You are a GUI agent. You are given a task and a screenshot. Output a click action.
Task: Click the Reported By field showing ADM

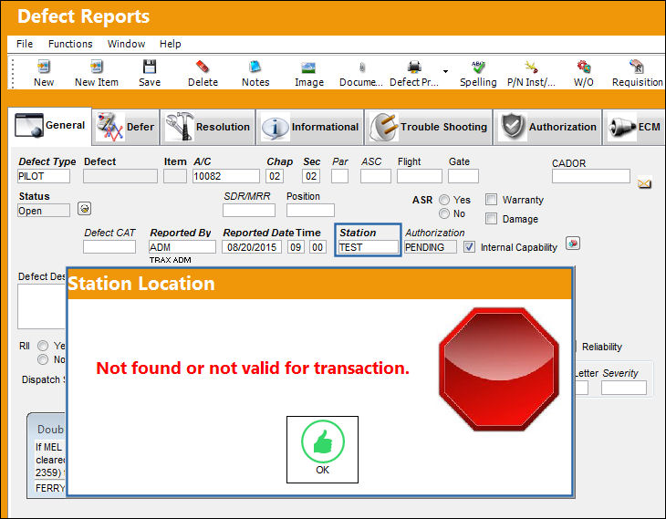tap(182, 247)
